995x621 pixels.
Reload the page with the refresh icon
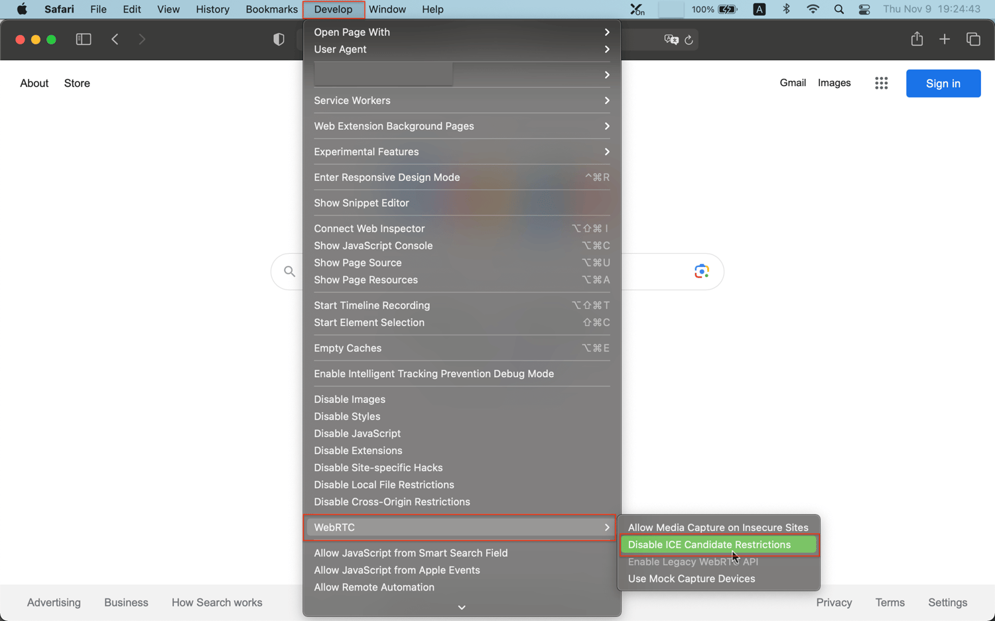[x=689, y=40]
